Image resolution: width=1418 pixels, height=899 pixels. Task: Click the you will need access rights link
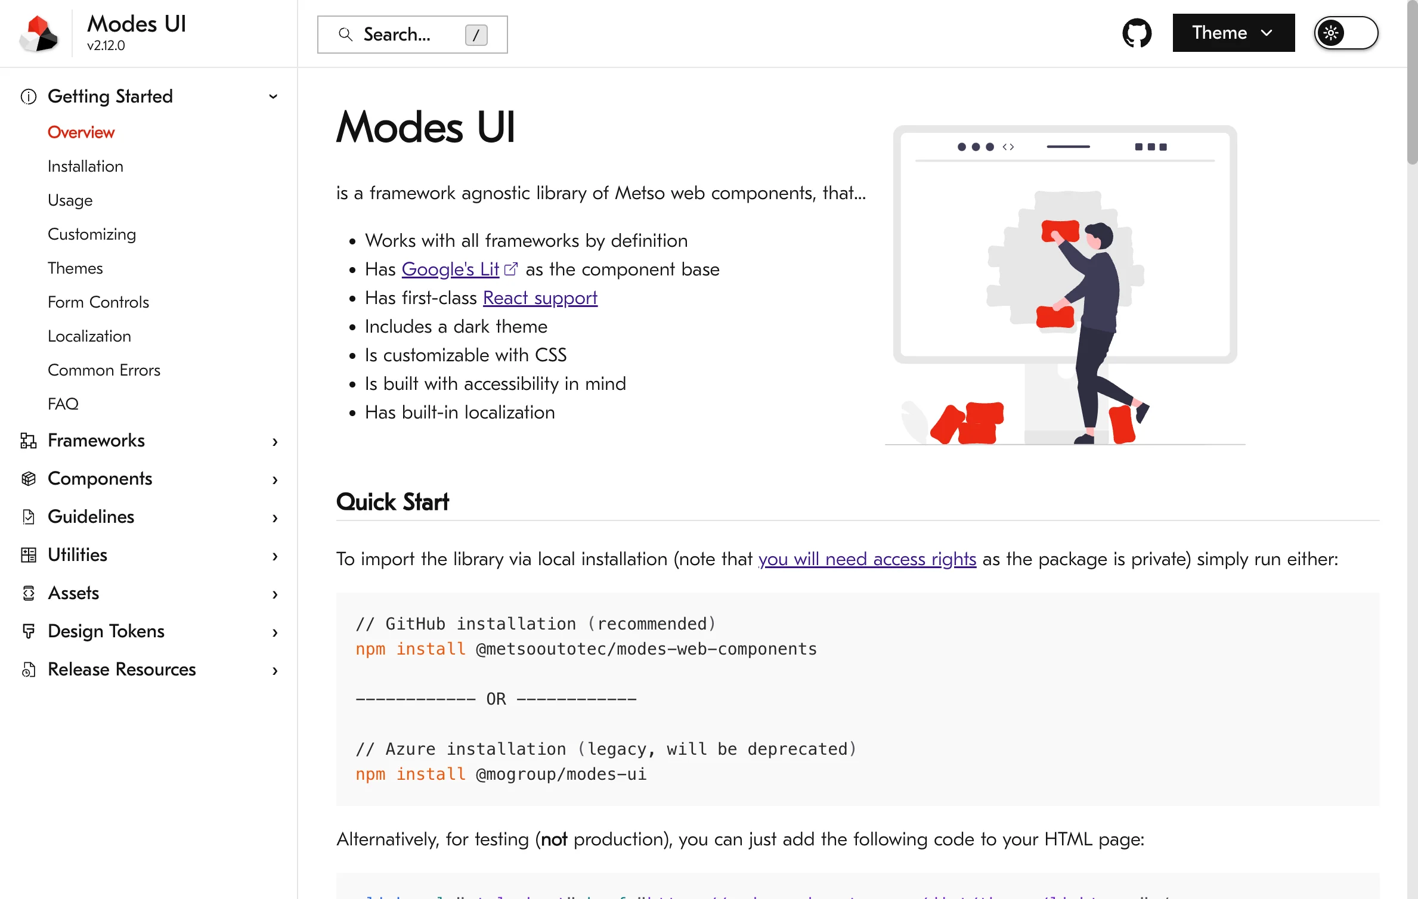coord(866,558)
